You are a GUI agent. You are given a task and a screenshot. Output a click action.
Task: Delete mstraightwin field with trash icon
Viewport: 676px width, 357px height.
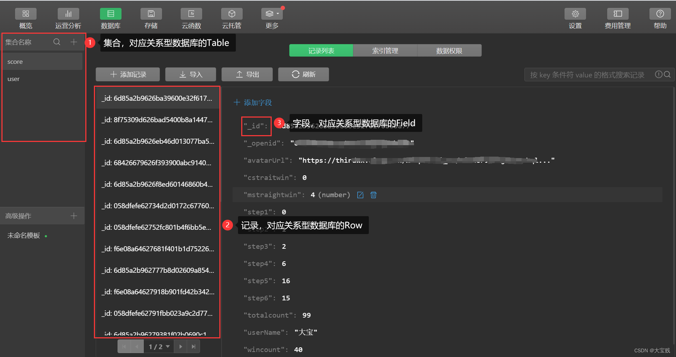373,195
